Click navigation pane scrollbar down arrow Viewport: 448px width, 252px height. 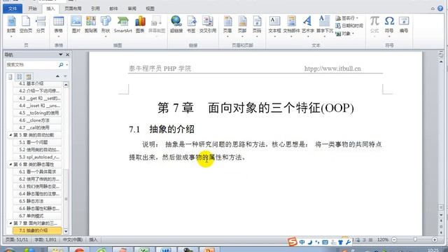coord(66,232)
